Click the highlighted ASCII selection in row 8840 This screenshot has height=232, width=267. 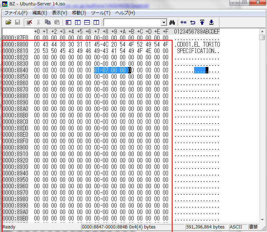tap(201, 70)
